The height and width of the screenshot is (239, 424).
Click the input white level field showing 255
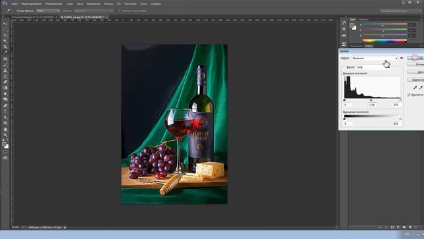click(x=396, y=105)
